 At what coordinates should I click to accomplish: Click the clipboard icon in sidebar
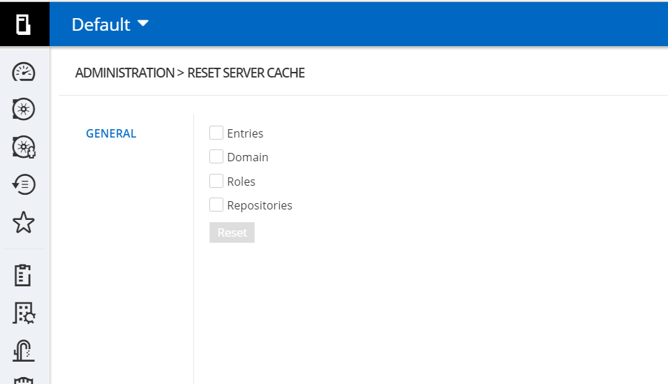point(24,275)
